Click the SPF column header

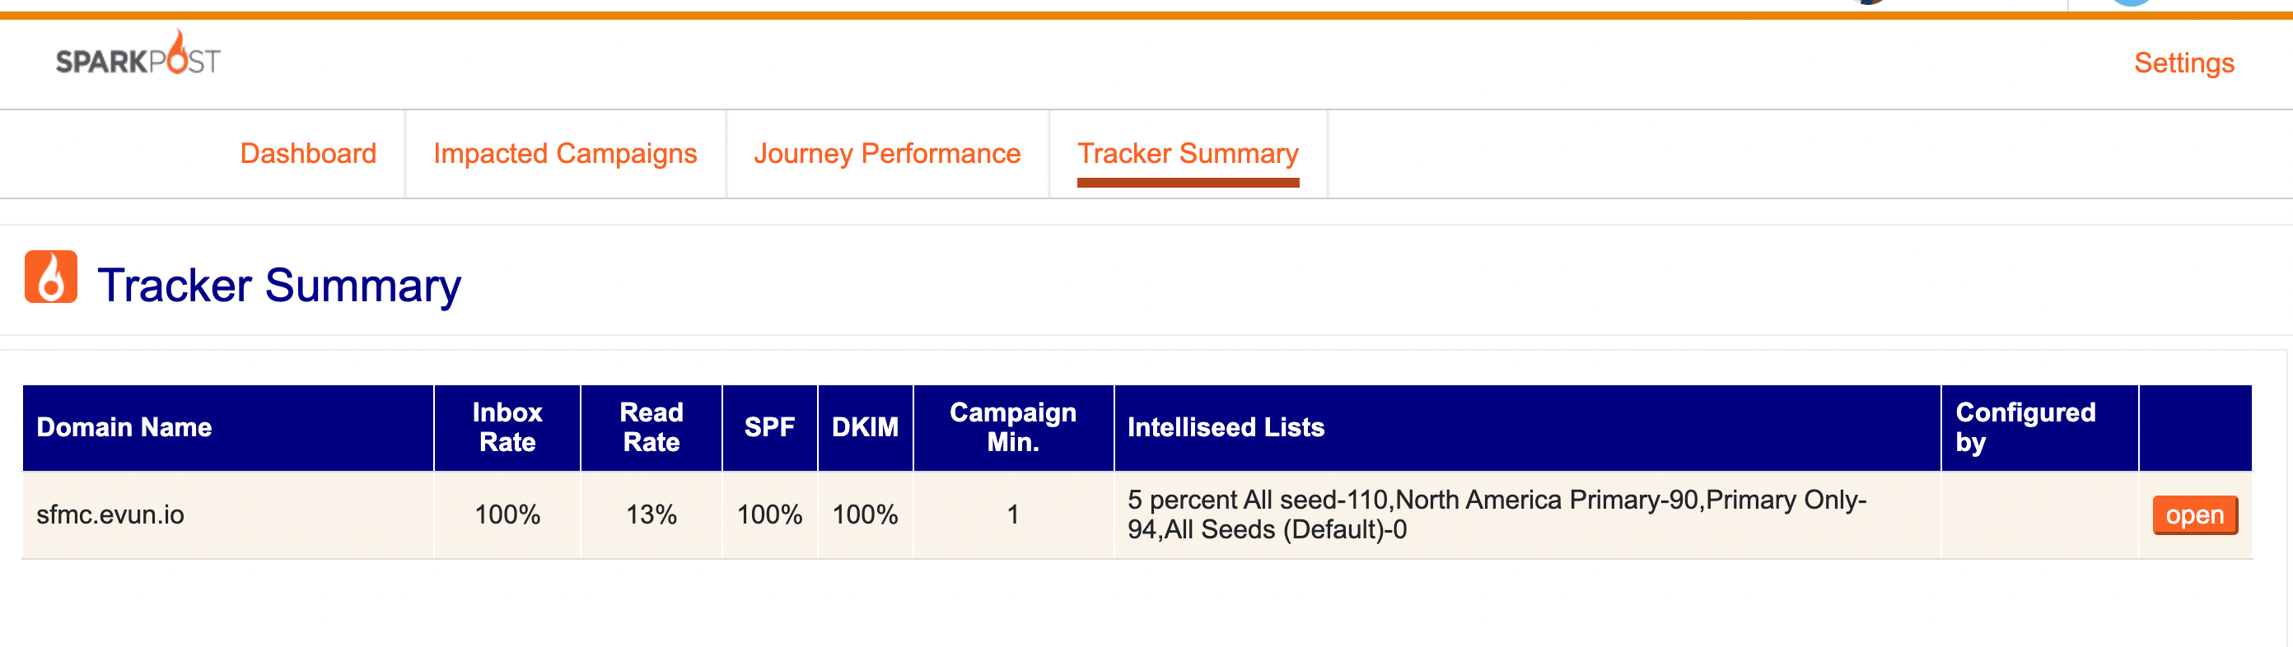pyautogui.click(x=770, y=427)
